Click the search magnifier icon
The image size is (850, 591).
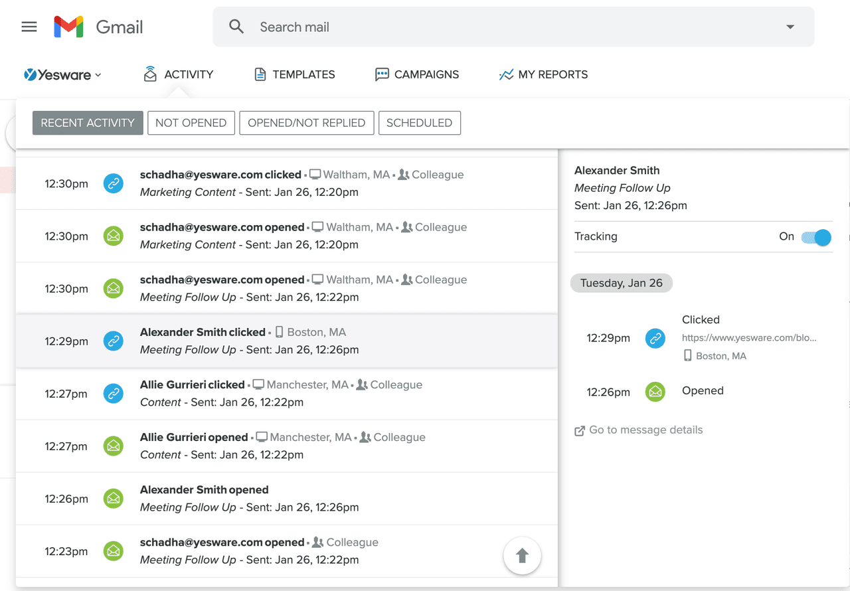point(236,27)
